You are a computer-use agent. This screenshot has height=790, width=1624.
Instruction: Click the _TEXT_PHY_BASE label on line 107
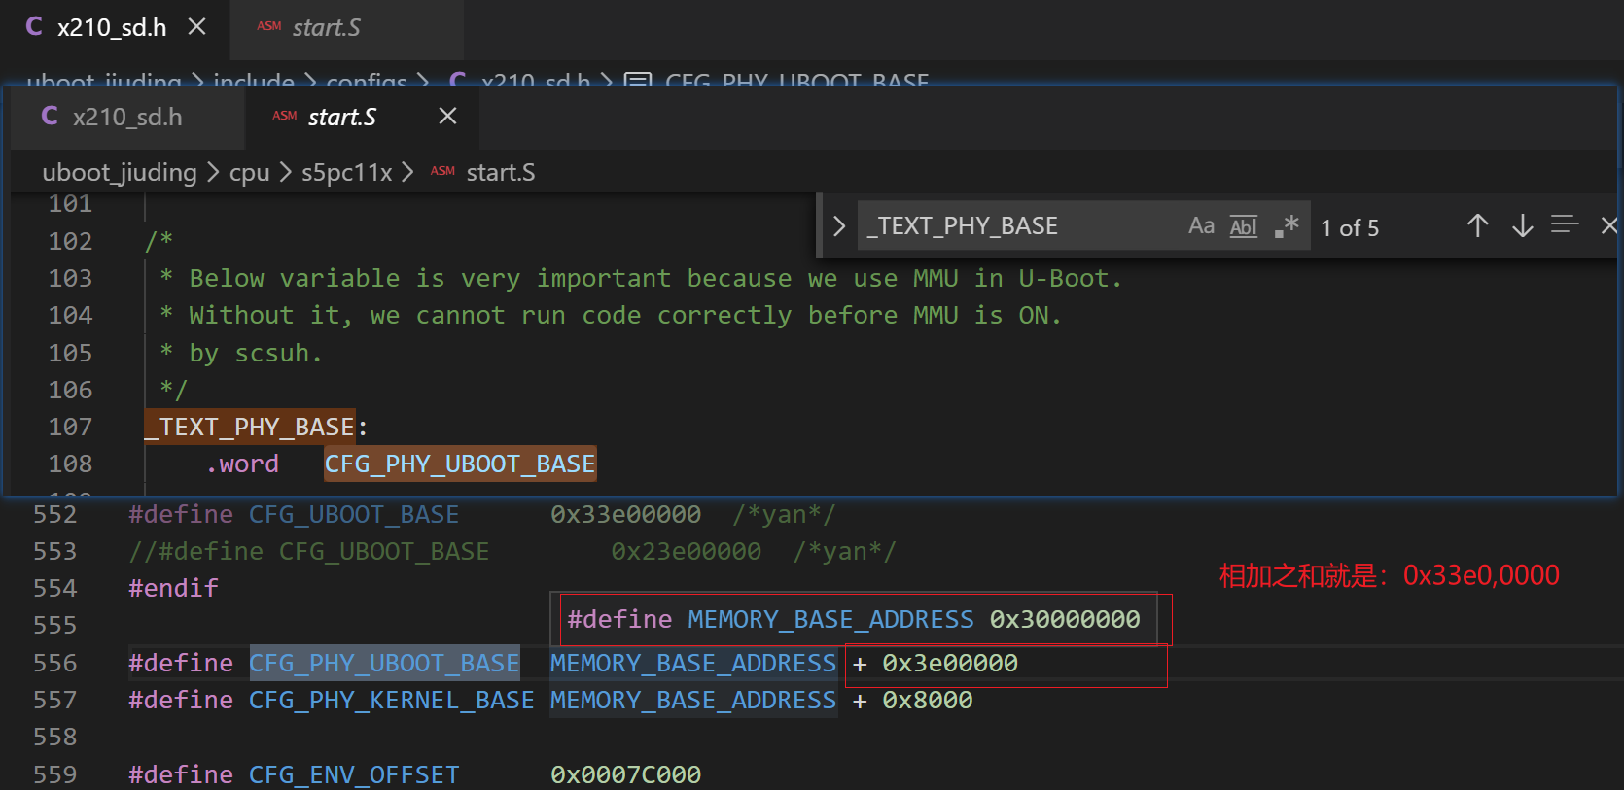(250, 427)
